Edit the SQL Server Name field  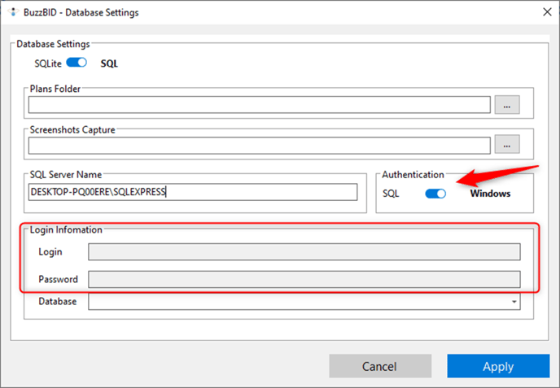(193, 192)
